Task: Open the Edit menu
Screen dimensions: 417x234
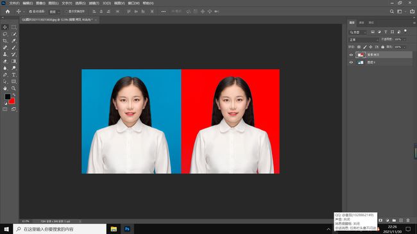Action: click(28, 3)
